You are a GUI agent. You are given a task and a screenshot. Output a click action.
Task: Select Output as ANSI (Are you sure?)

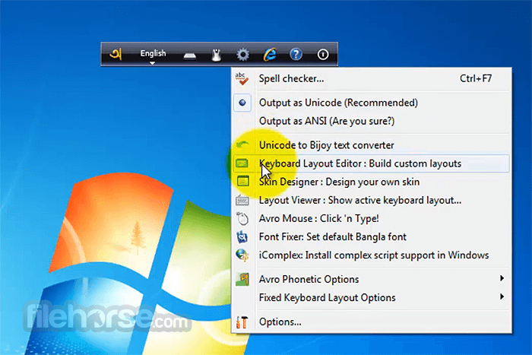coord(372,121)
